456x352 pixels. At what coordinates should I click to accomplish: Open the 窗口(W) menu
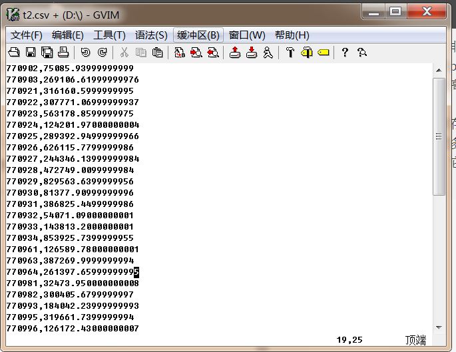pos(247,35)
